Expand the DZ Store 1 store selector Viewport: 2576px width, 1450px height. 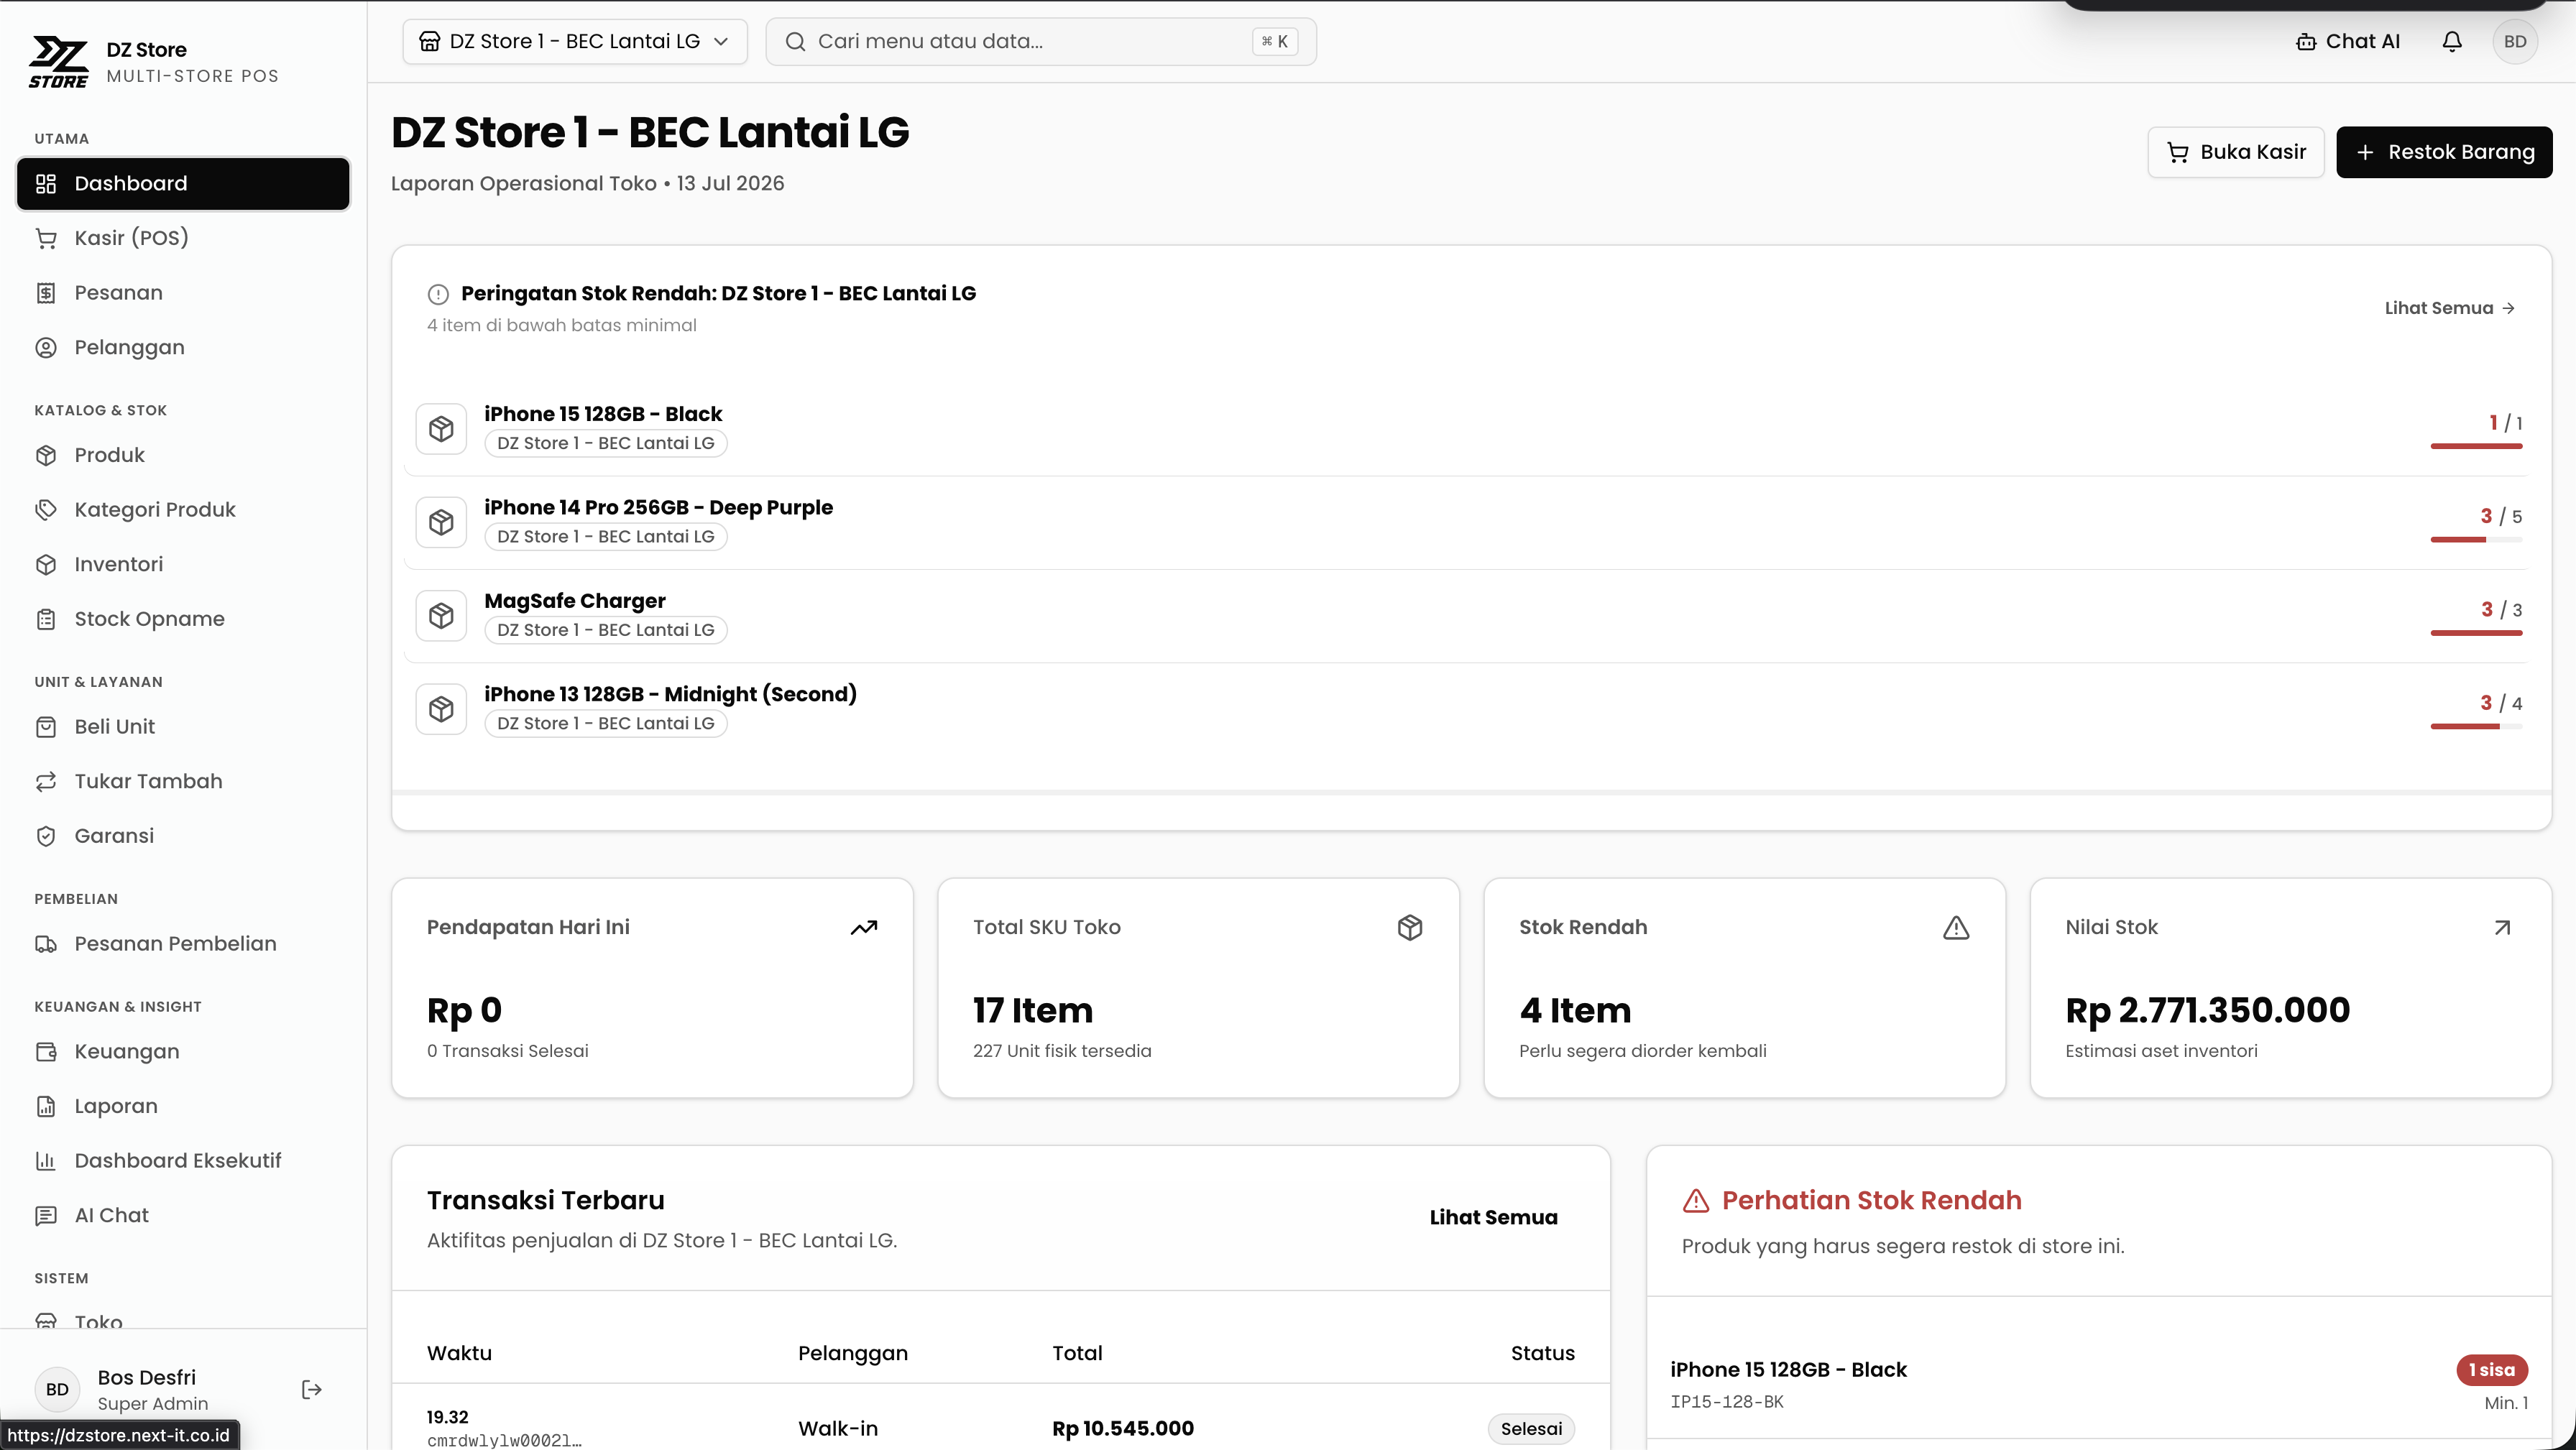pyautogui.click(x=575, y=41)
